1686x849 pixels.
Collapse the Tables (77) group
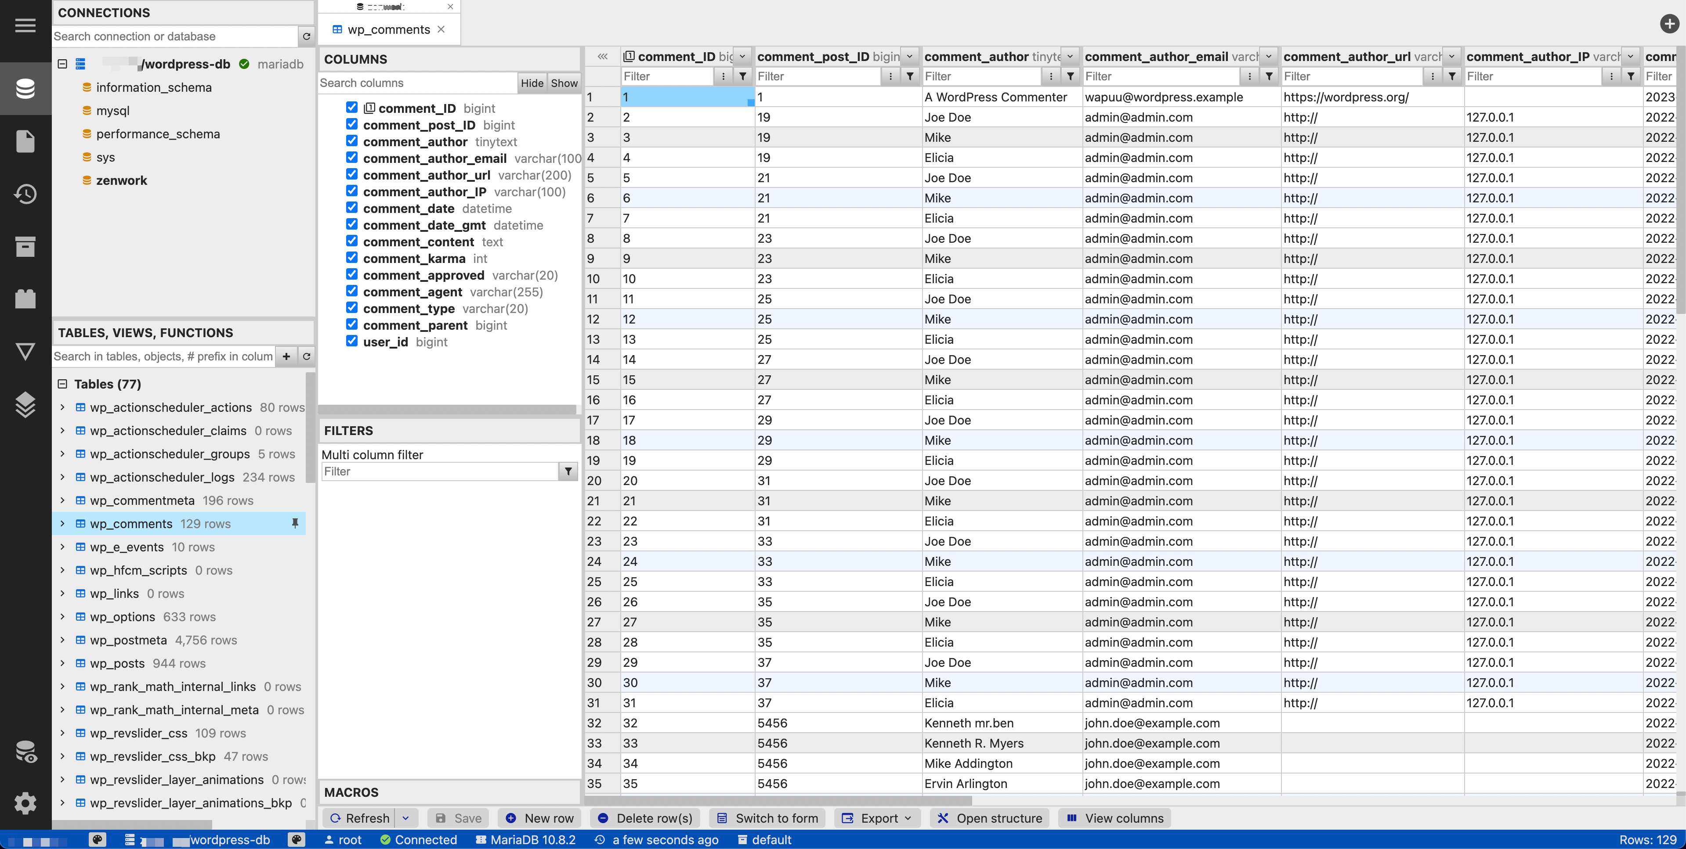pyautogui.click(x=62, y=384)
